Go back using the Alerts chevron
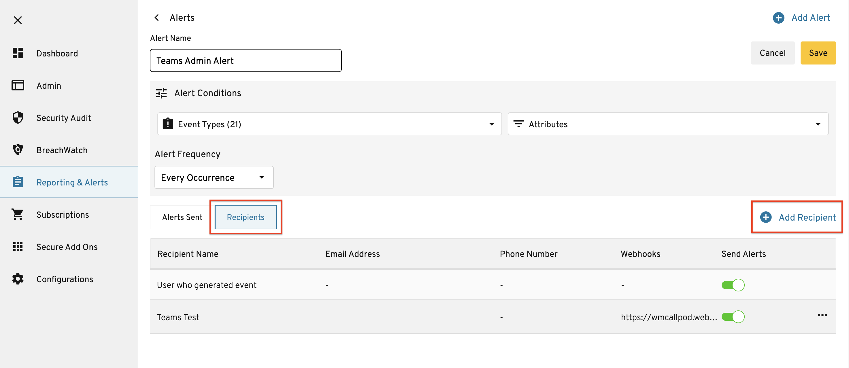The width and height of the screenshot is (849, 368). click(157, 18)
